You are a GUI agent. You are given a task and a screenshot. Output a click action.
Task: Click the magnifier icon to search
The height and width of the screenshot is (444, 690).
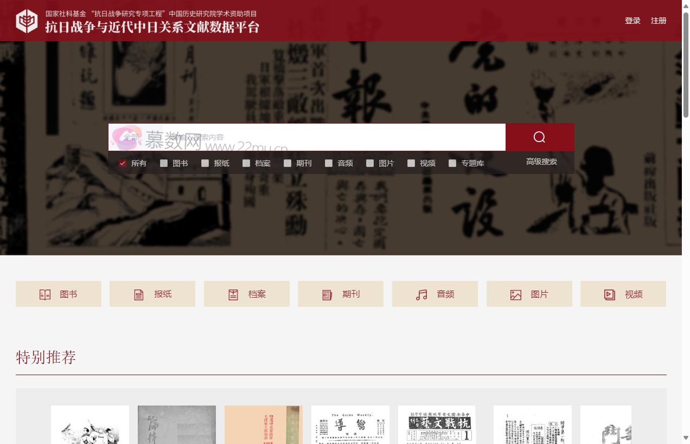coord(540,137)
